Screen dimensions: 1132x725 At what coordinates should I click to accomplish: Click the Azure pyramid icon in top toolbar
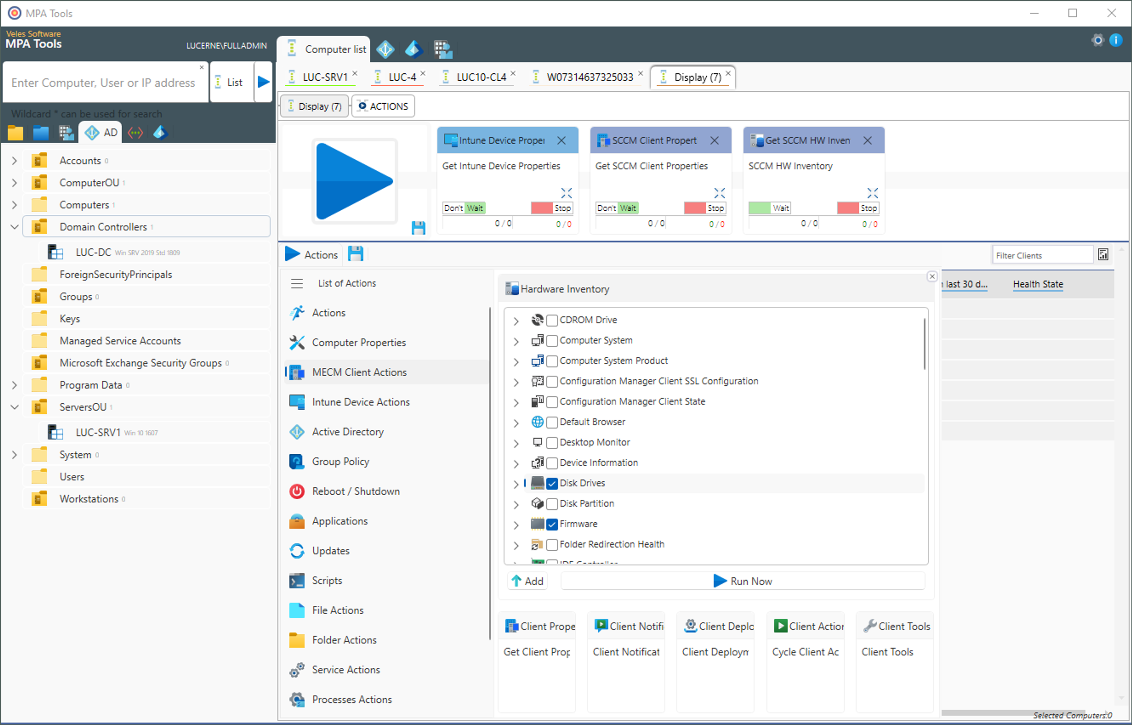(x=414, y=49)
